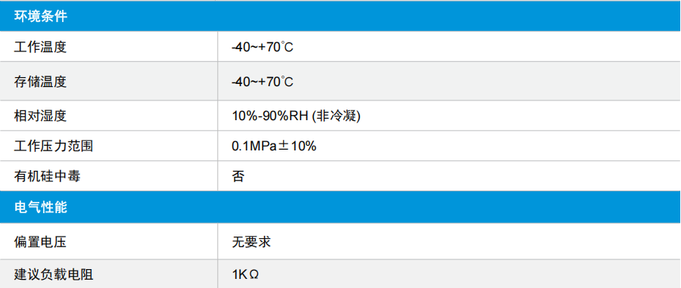
Task: Click the 存储温度 value -40~+70°C
Action: (x=263, y=81)
